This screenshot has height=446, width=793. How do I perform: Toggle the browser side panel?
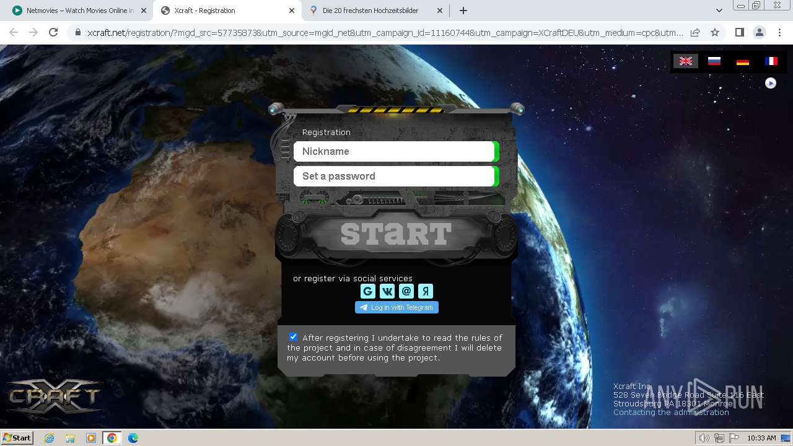(739, 32)
